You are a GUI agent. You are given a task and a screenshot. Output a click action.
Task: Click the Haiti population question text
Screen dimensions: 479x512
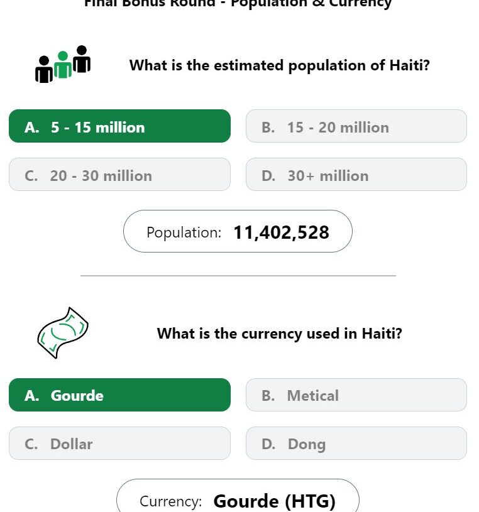[280, 65]
